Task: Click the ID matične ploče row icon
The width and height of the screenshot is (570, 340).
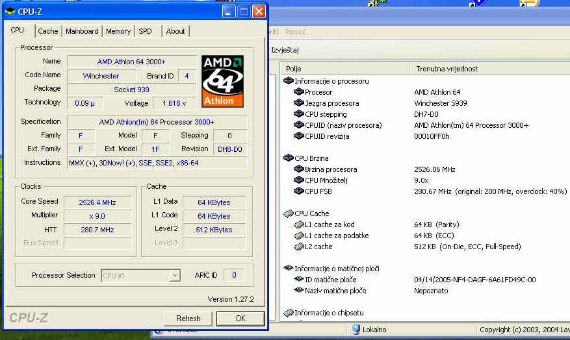Action: pyautogui.click(x=298, y=280)
